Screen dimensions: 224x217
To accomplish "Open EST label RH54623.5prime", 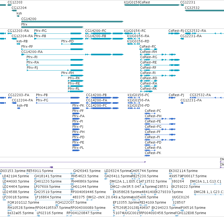I will point(85,176).
